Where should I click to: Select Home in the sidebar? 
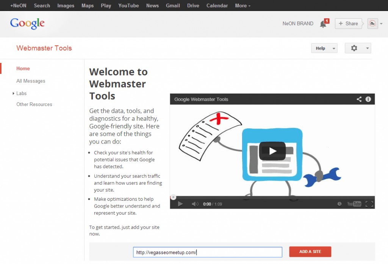click(x=23, y=69)
